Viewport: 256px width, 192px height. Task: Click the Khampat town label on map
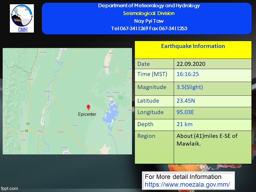click(x=30, y=79)
